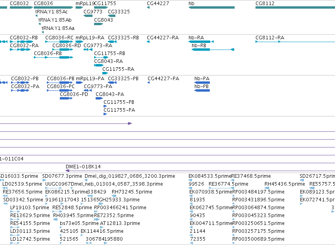Viewport: 335px width, 245px height.
Task: Click the CG8032-PB protein label
Action: coord(25,79)
